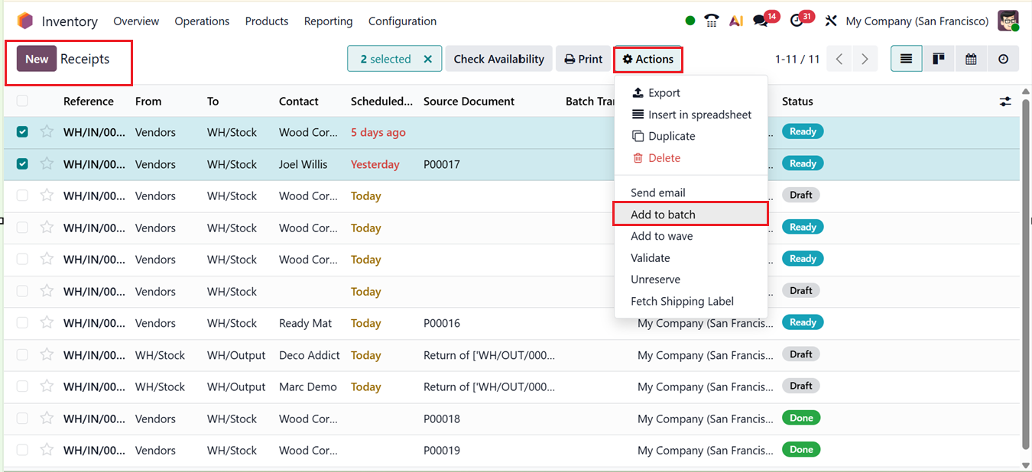
Task: Open the Reporting menu
Action: point(328,21)
